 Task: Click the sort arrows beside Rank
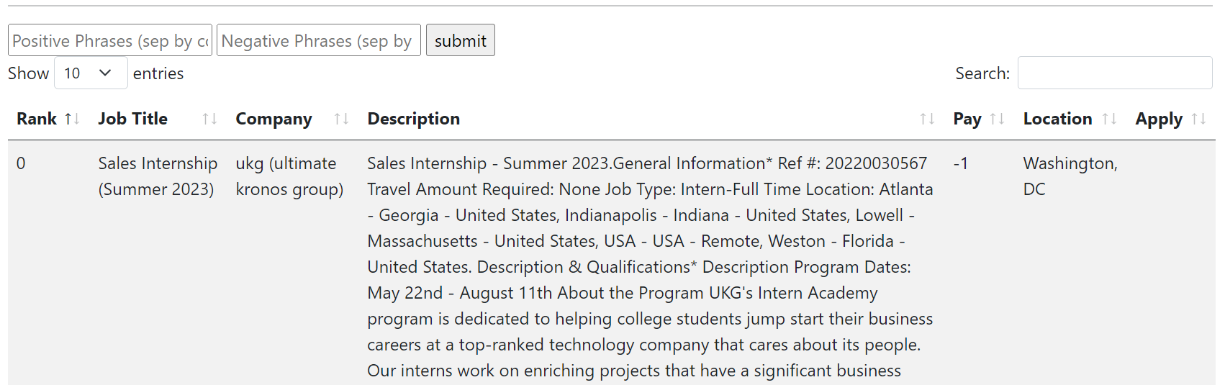[x=72, y=119]
